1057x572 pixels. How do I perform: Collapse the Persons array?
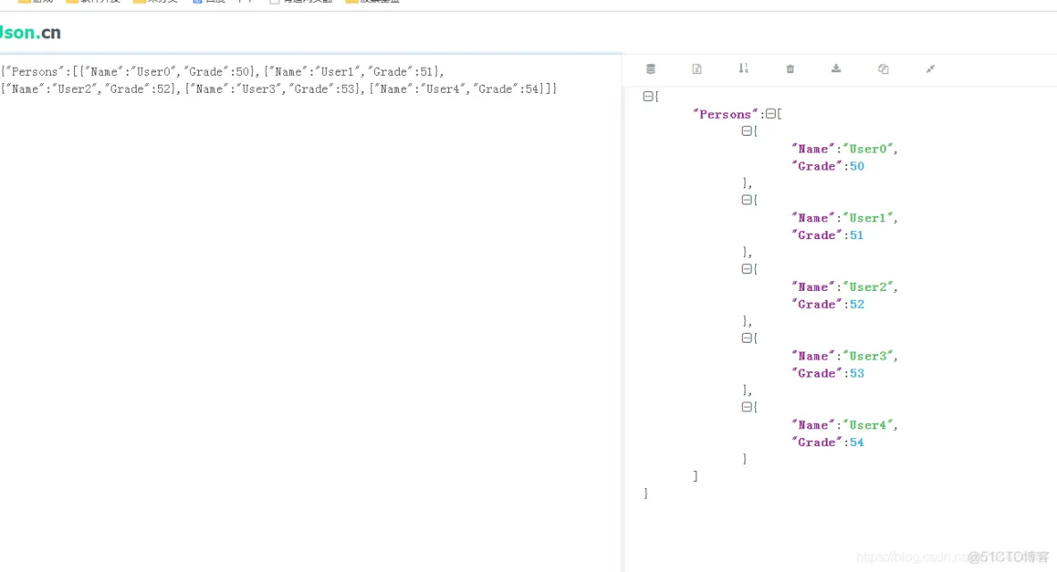(770, 114)
